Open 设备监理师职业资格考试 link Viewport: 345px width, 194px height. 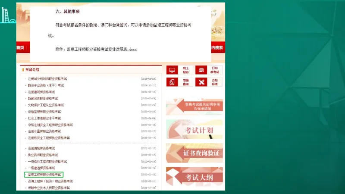[44, 112]
